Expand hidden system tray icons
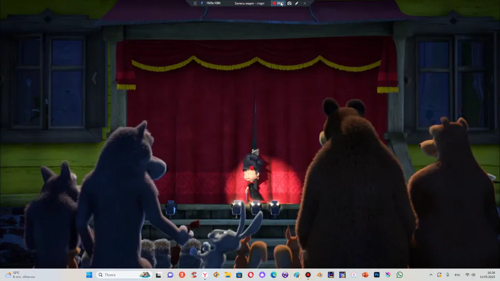Screen dimensions: 500x281 431,275
